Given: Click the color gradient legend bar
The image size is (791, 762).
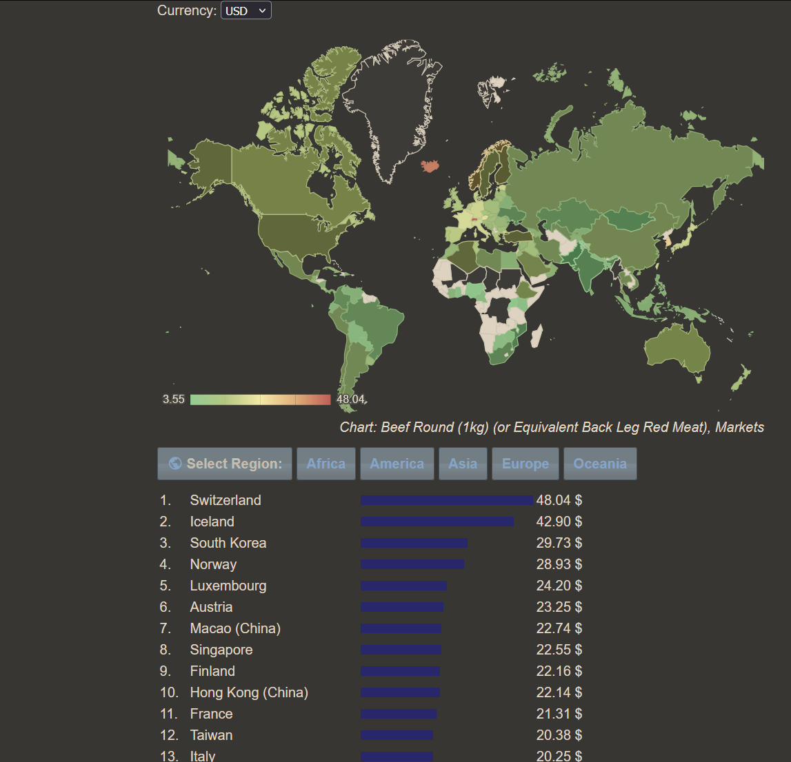Looking at the screenshot, I should coord(260,400).
